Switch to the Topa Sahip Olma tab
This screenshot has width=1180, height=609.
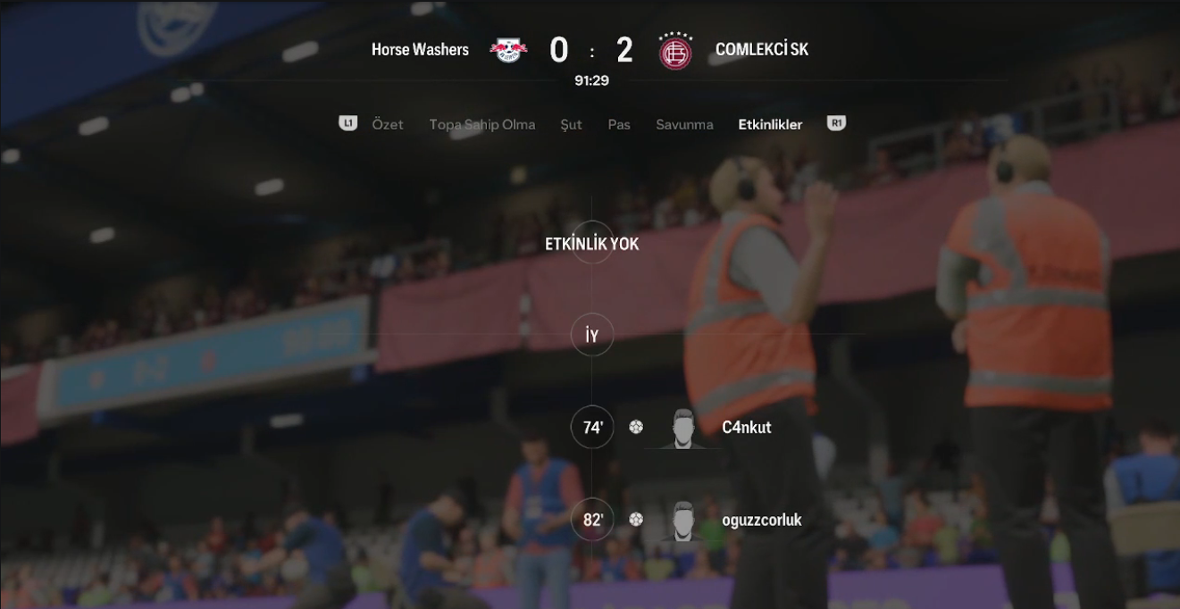pyautogui.click(x=482, y=124)
